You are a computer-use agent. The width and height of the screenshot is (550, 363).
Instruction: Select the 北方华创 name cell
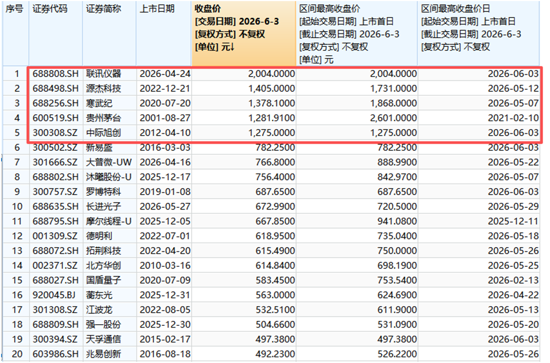[x=109, y=265]
